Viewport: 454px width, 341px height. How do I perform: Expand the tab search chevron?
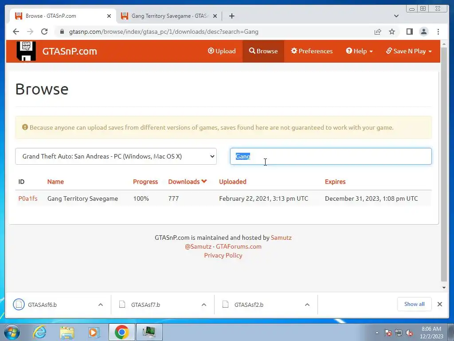click(x=396, y=16)
